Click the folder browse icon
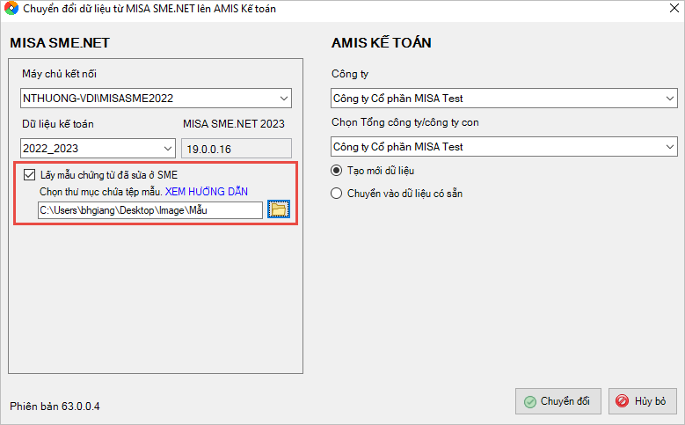 278,210
